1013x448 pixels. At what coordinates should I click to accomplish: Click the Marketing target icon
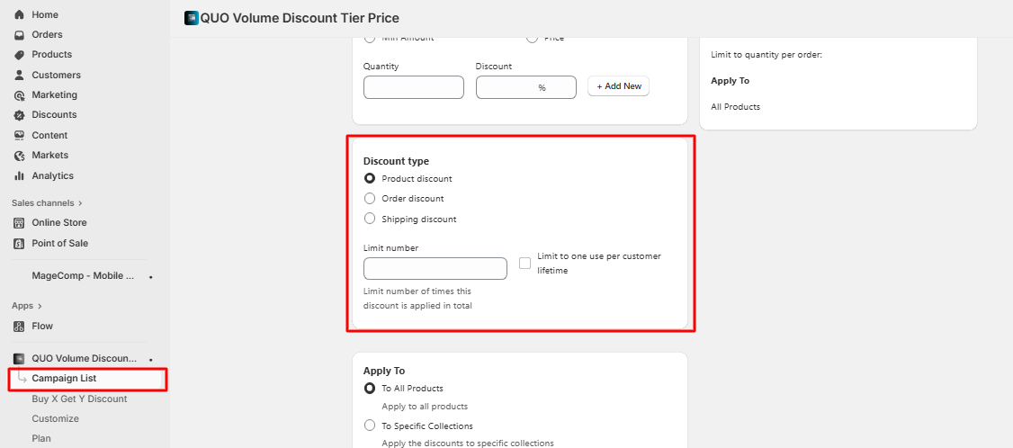(19, 95)
